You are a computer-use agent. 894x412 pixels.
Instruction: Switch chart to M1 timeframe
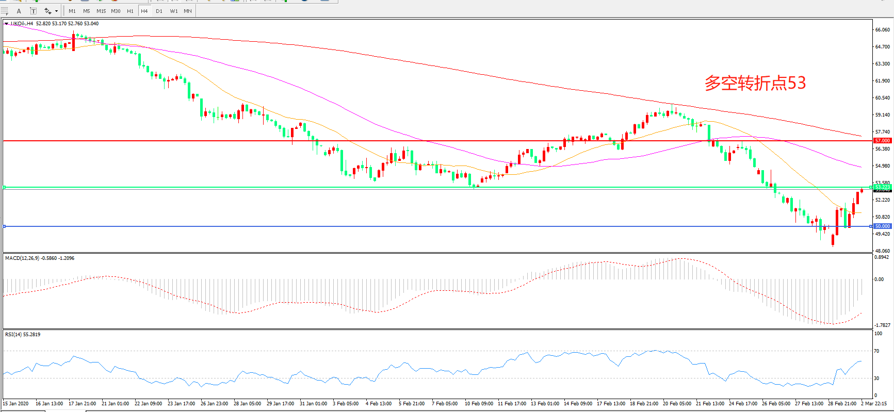click(72, 11)
